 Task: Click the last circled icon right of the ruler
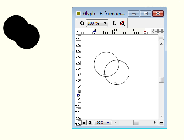[x=162, y=31]
